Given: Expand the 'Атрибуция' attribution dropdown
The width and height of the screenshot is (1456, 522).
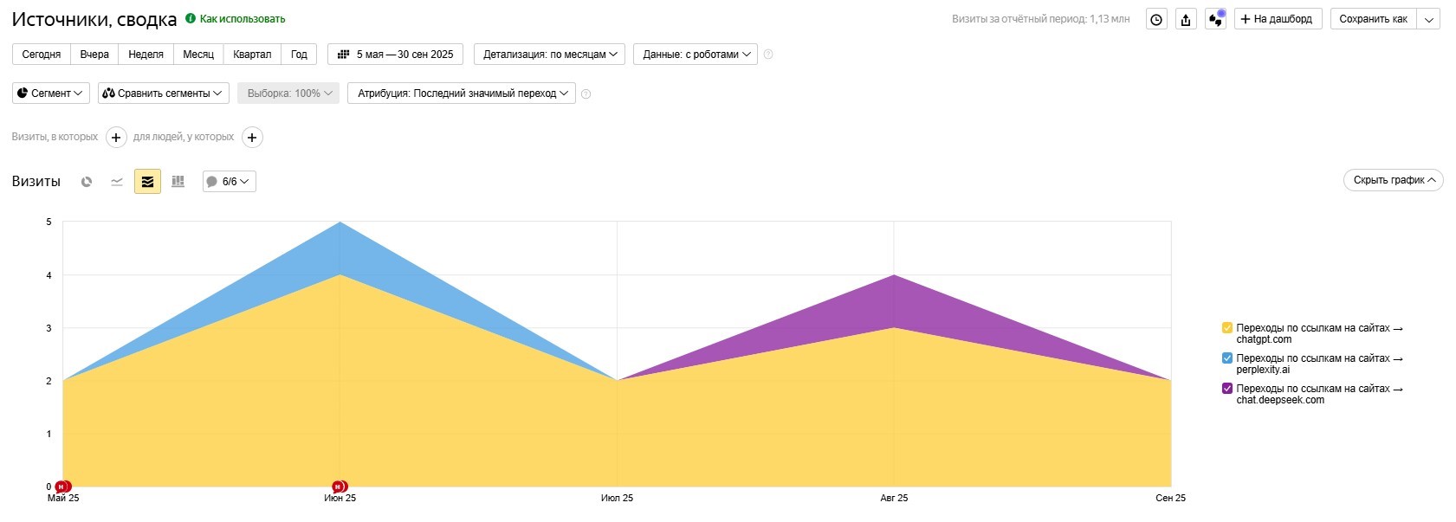Looking at the screenshot, I should pyautogui.click(x=462, y=93).
